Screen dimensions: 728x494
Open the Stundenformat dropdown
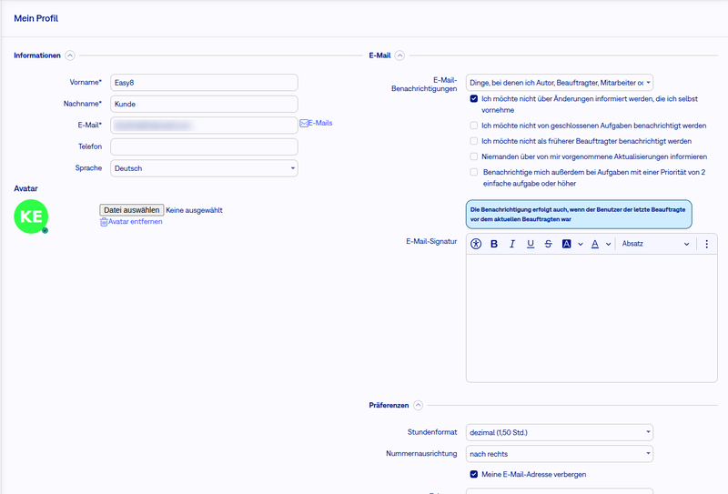[560, 432]
